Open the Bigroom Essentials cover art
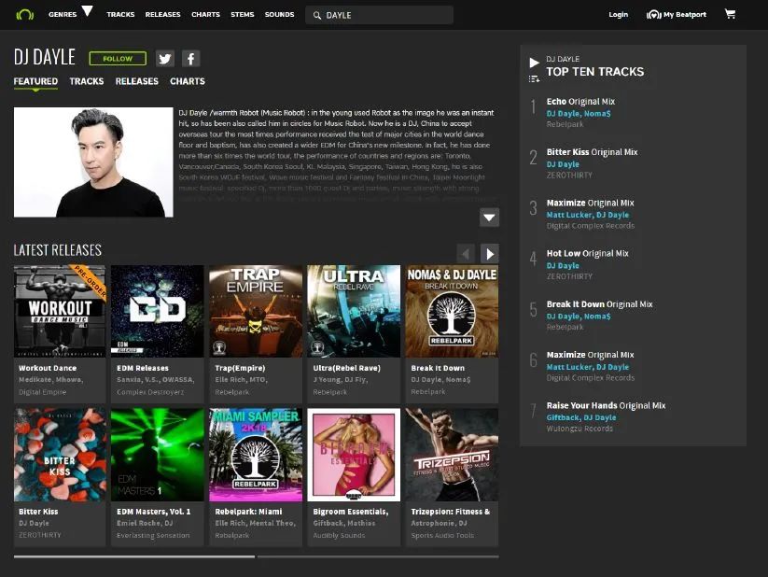Image resolution: width=768 pixels, height=577 pixels. click(354, 455)
